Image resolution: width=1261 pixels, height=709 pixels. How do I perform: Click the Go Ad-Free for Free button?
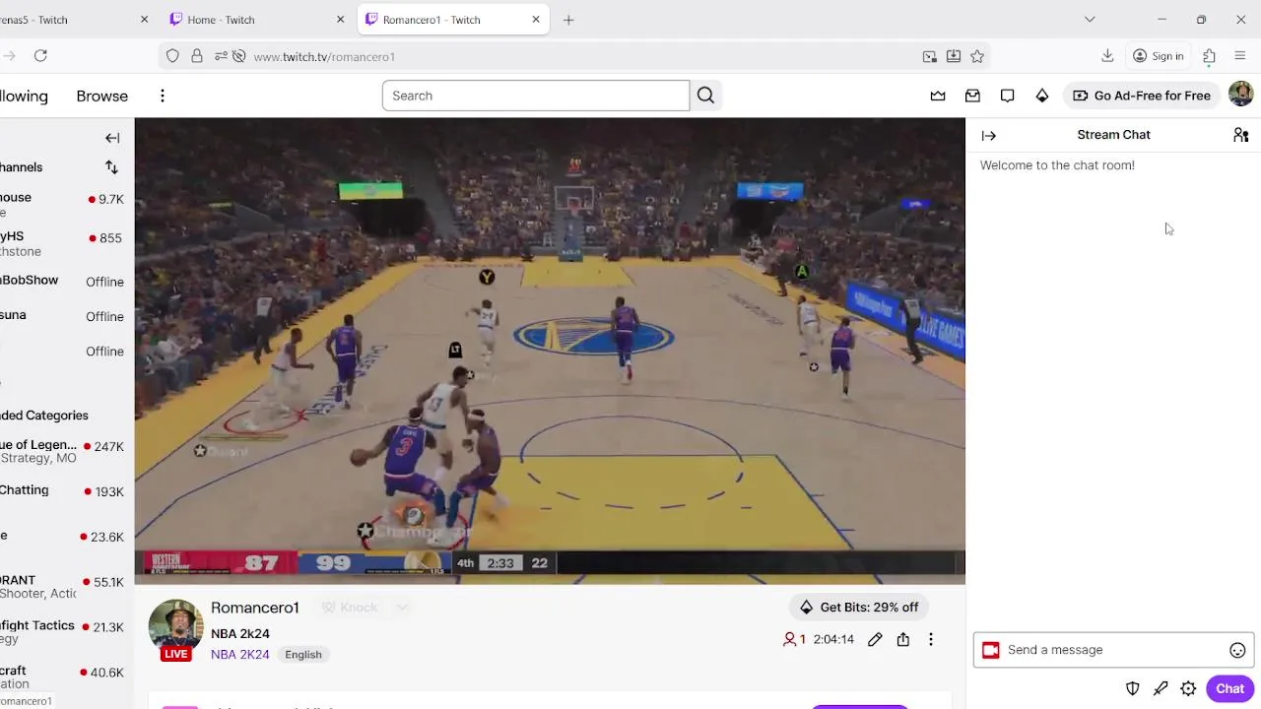(1142, 96)
